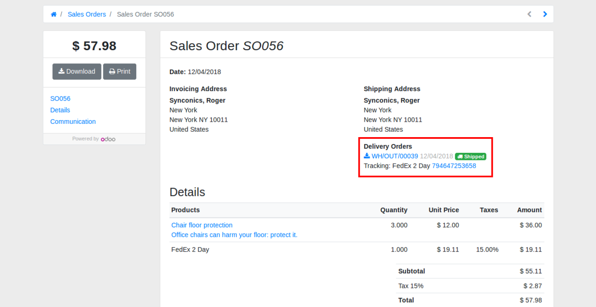Select Details in the sidebar navigation
596x307 pixels.
tap(60, 110)
